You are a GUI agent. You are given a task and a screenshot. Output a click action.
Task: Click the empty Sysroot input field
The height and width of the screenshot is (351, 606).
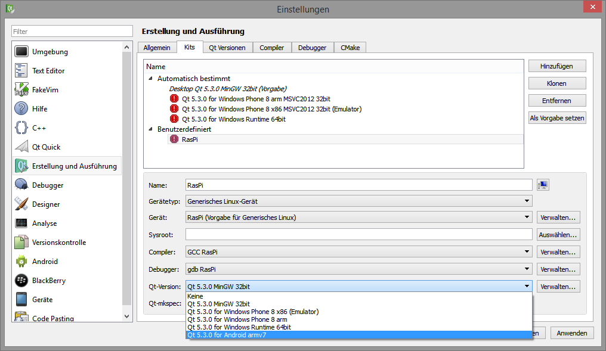[358, 234]
